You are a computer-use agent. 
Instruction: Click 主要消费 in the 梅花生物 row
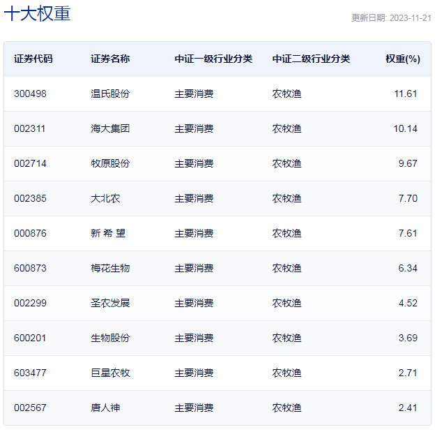click(194, 268)
